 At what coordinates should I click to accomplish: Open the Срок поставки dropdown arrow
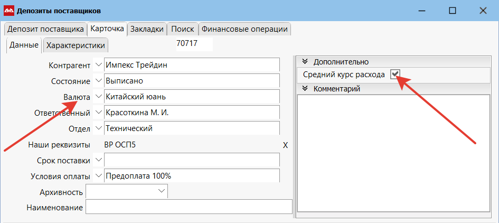[x=99, y=160]
